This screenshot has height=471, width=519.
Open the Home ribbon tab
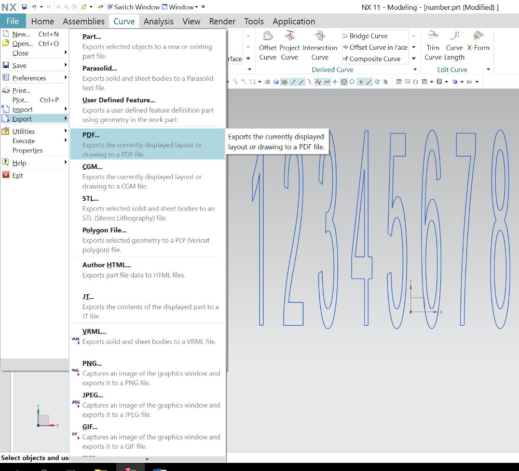click(43, 21)
